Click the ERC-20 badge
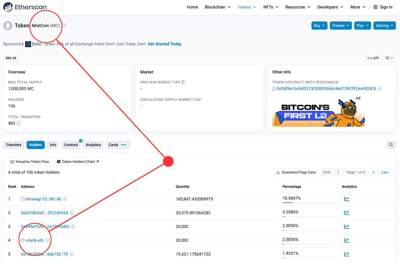 [x=11, y=58]
